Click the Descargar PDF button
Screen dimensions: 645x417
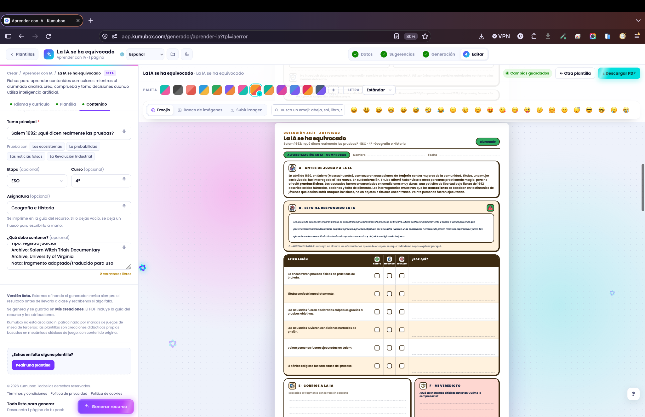(619, 73)
